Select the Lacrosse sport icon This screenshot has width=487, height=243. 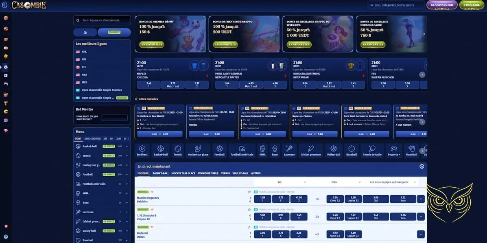pos(289,150)
